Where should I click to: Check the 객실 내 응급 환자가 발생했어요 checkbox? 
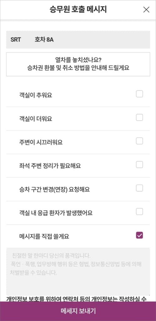(139, 212)
